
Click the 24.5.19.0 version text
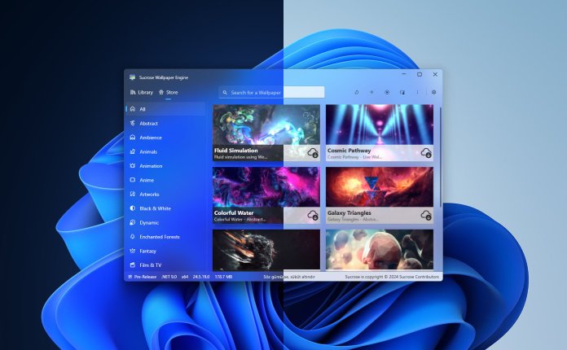pos(201,277)
